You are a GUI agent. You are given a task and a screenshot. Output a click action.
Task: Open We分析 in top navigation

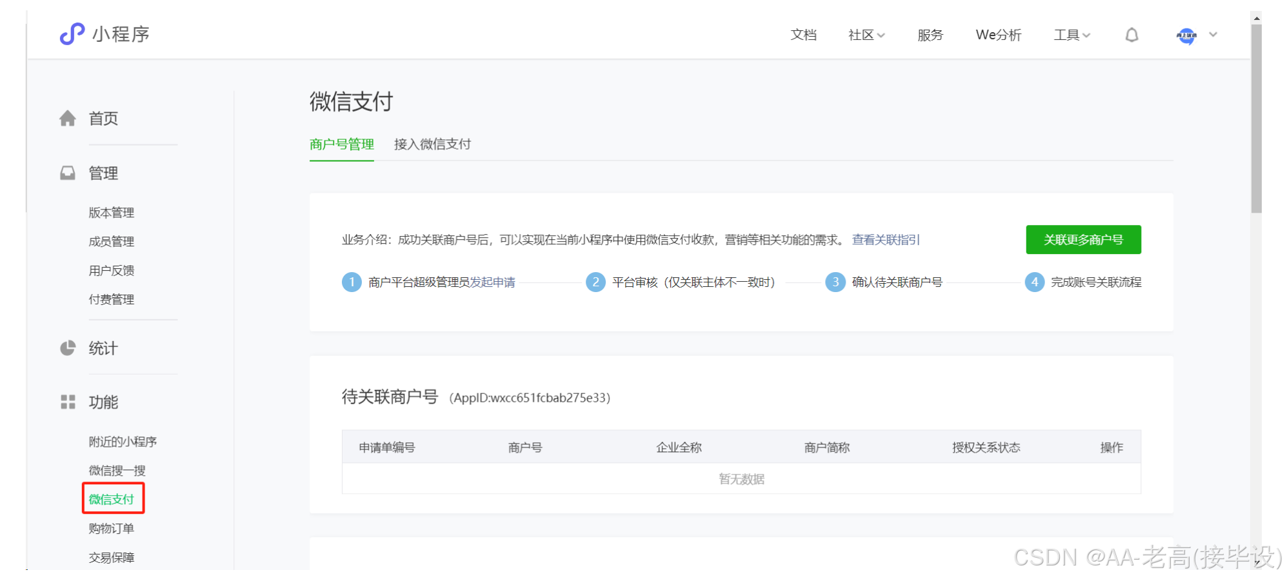pos(999,35)
